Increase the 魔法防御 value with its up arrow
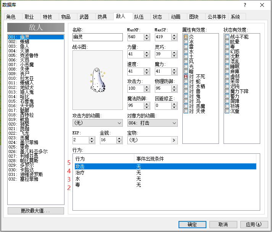This screenshot has height=232, width=272. click(147, 104)
